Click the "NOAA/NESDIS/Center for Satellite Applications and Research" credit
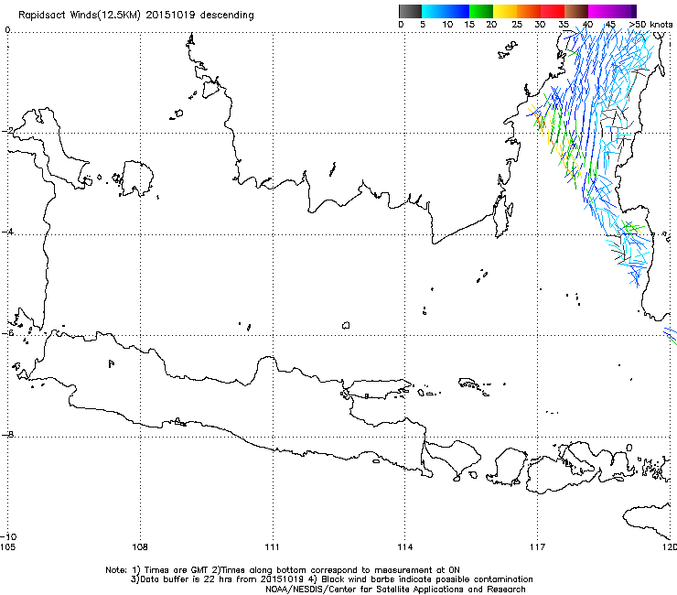This screenshot has height=595, width=677. [x=395, y=590]
